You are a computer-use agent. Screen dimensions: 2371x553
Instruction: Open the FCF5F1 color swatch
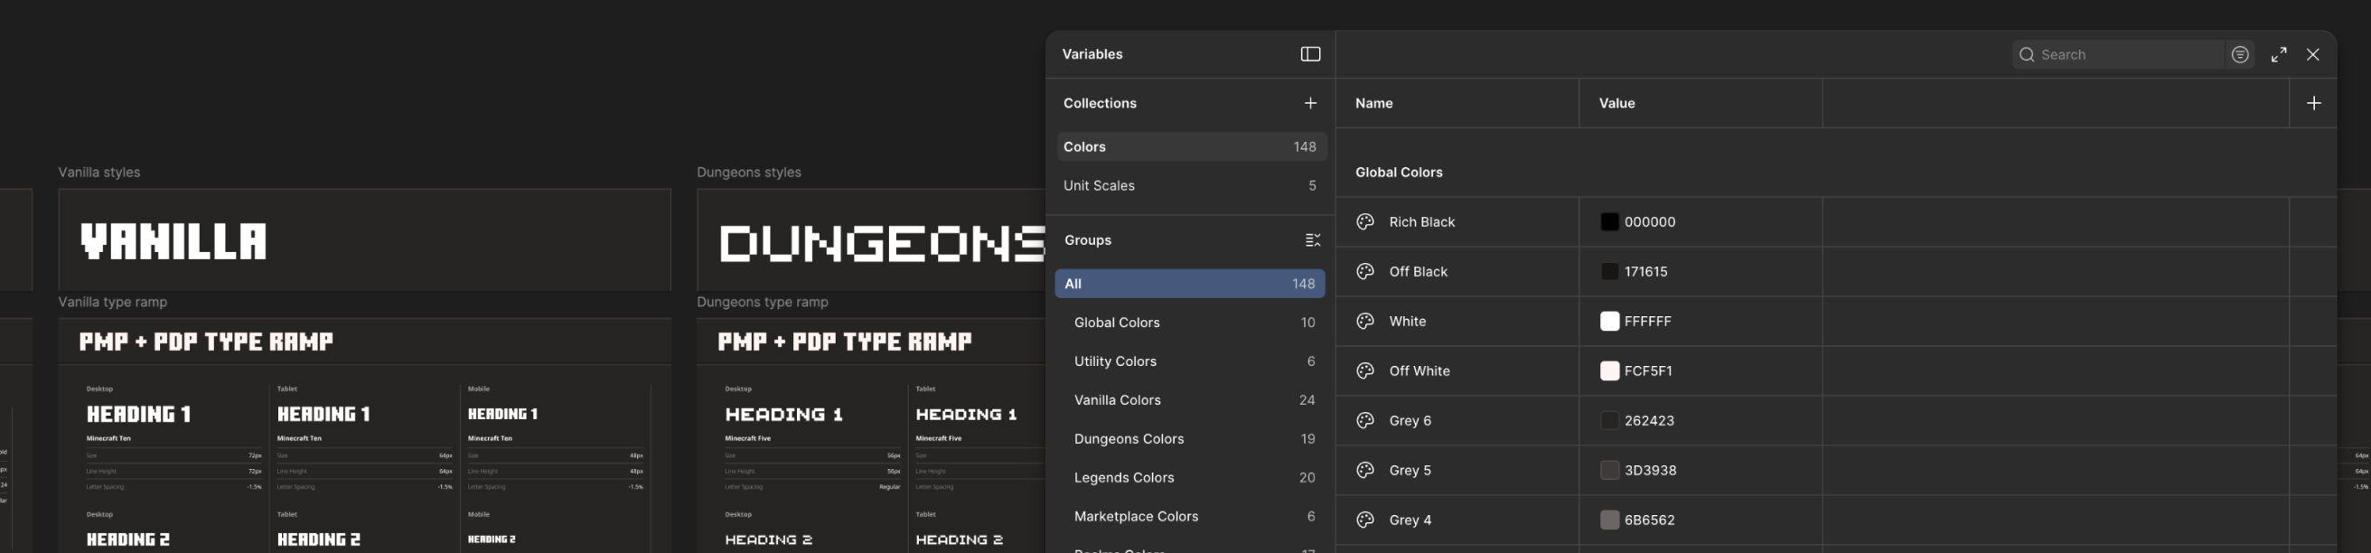tap(1609, 370)
